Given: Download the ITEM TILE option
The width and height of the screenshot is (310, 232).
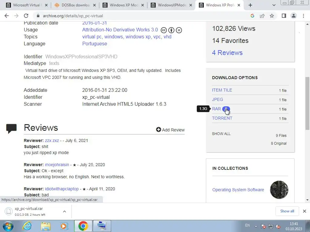Looking at the screenshot, I should coord(222,90).
